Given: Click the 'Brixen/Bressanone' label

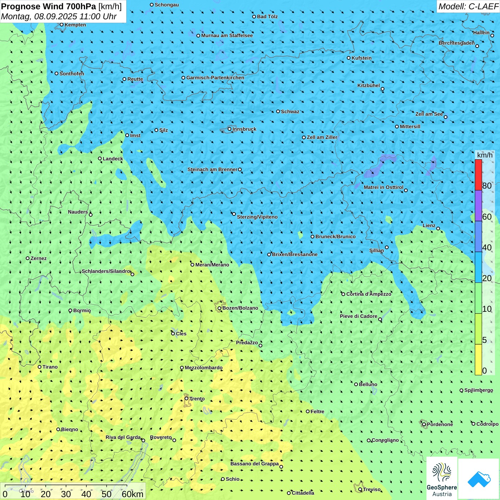Looking at the screenshot, I should click(295, 254).
